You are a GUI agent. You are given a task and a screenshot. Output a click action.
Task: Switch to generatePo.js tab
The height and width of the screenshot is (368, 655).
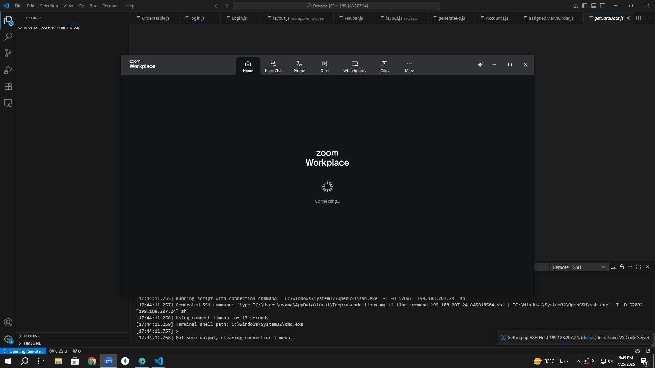(x=451, y=18)
